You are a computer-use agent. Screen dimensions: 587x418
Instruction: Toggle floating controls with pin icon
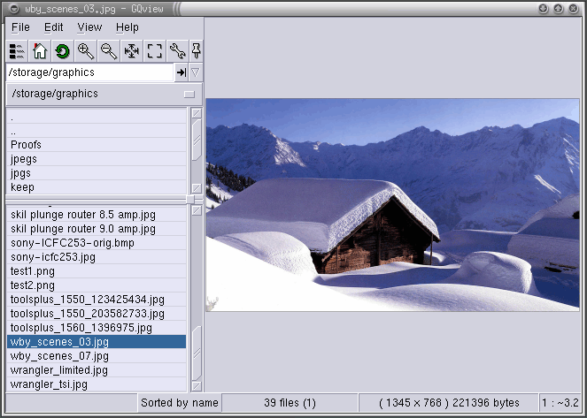click(197, 51)
